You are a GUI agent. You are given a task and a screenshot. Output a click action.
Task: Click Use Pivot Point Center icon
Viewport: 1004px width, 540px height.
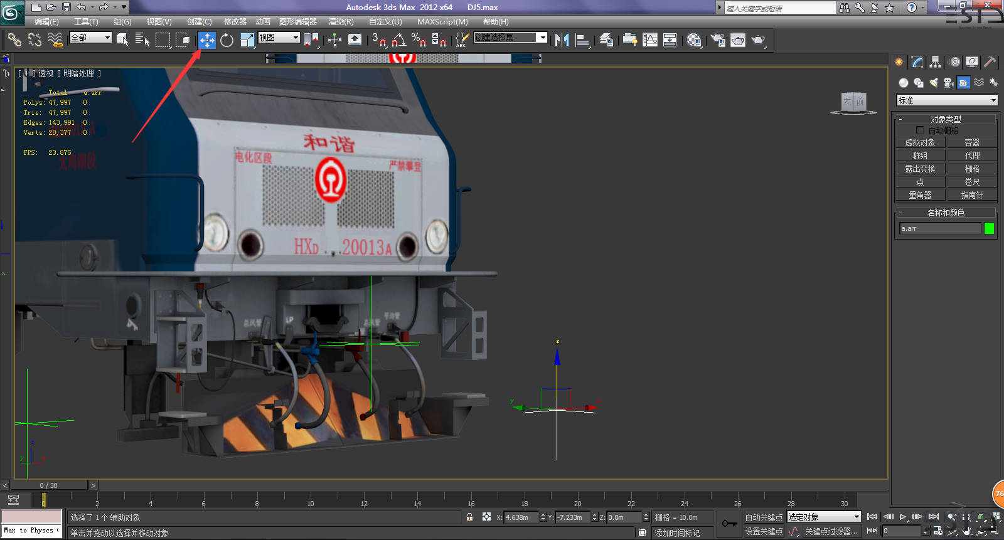[311, 40]
